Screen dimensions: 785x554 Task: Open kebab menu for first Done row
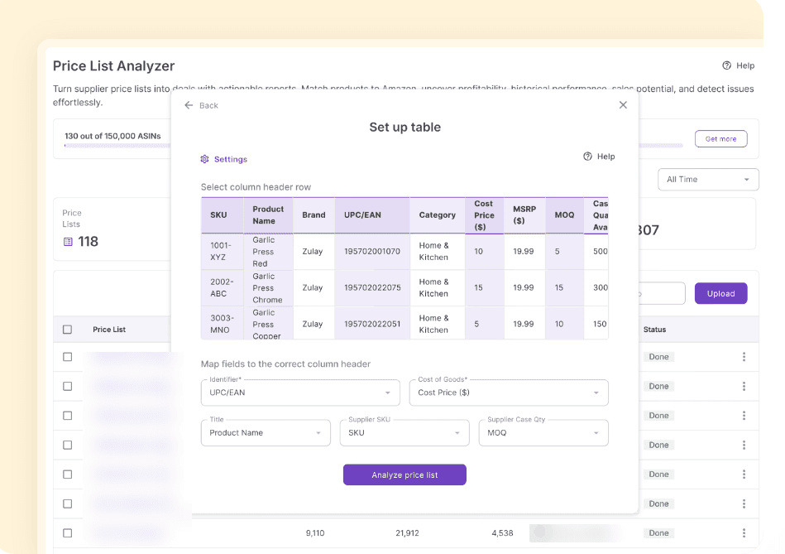pyautogui.click(x=744, y=356)
